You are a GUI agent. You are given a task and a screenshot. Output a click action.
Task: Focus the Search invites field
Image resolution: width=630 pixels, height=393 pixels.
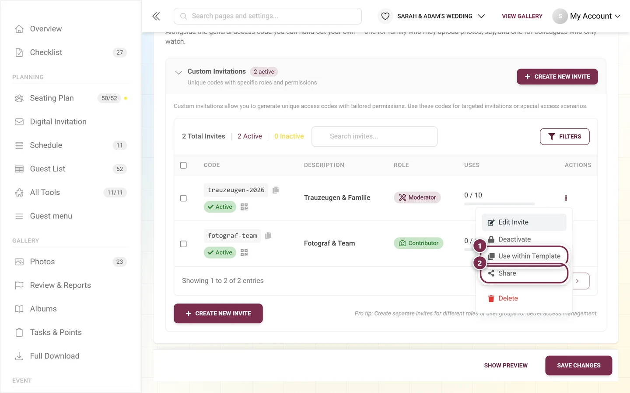pos(374,137)
